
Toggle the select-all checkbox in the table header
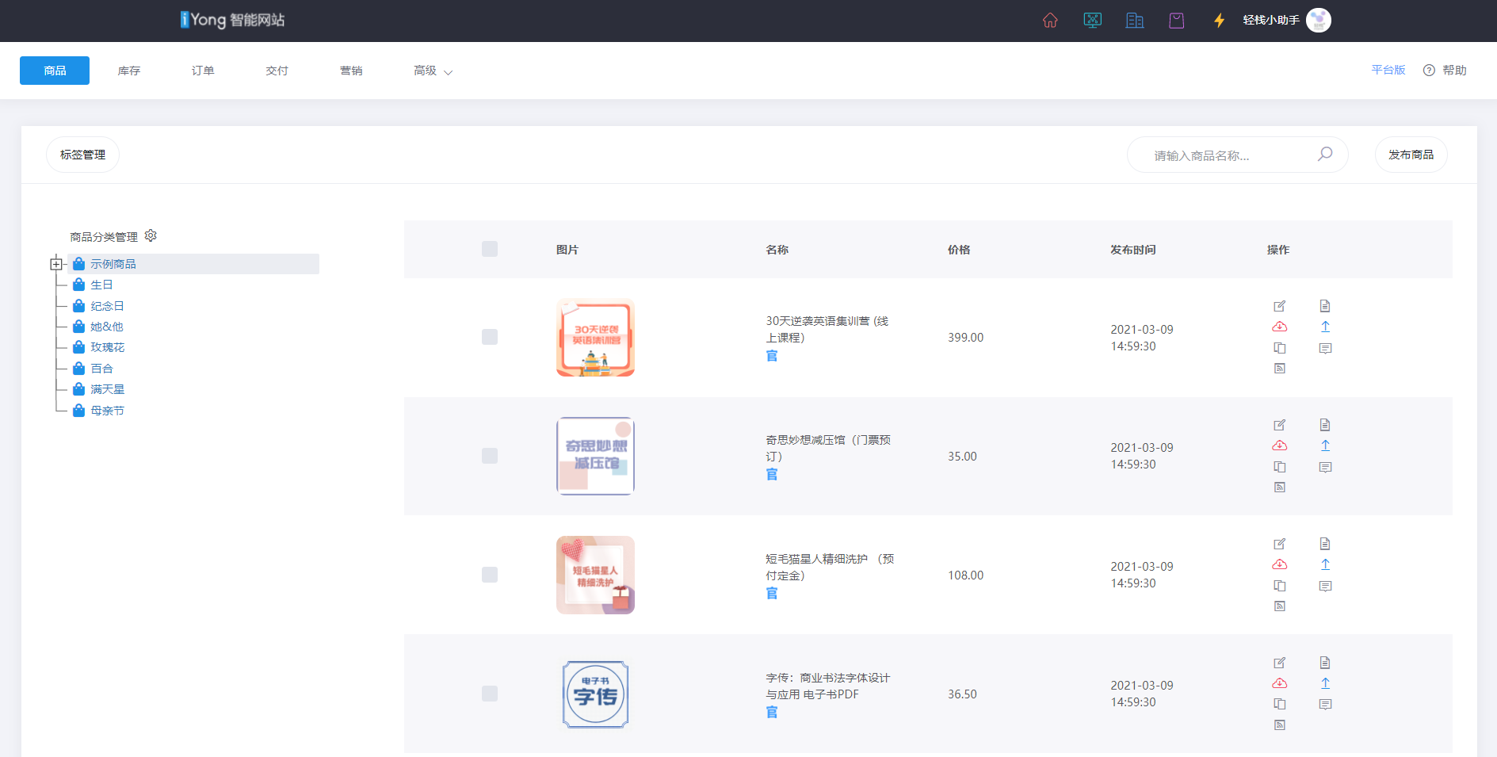click(x=490, y=249)
